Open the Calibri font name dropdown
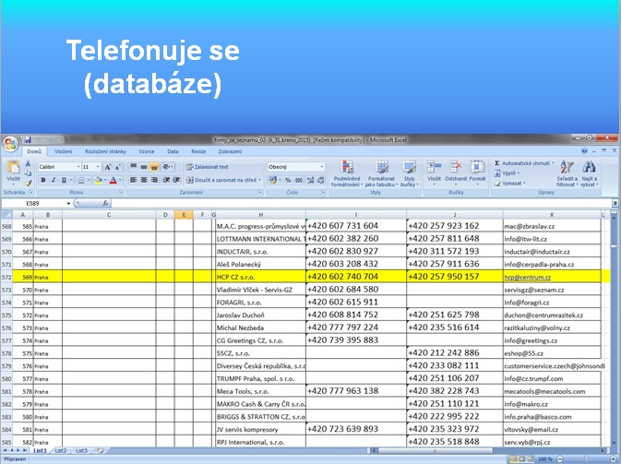This screenshot has width=621, height=464. tap(78, 167)
